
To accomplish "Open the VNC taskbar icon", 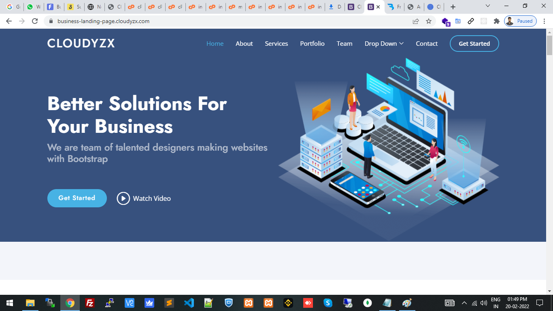I will click(130, 303).
